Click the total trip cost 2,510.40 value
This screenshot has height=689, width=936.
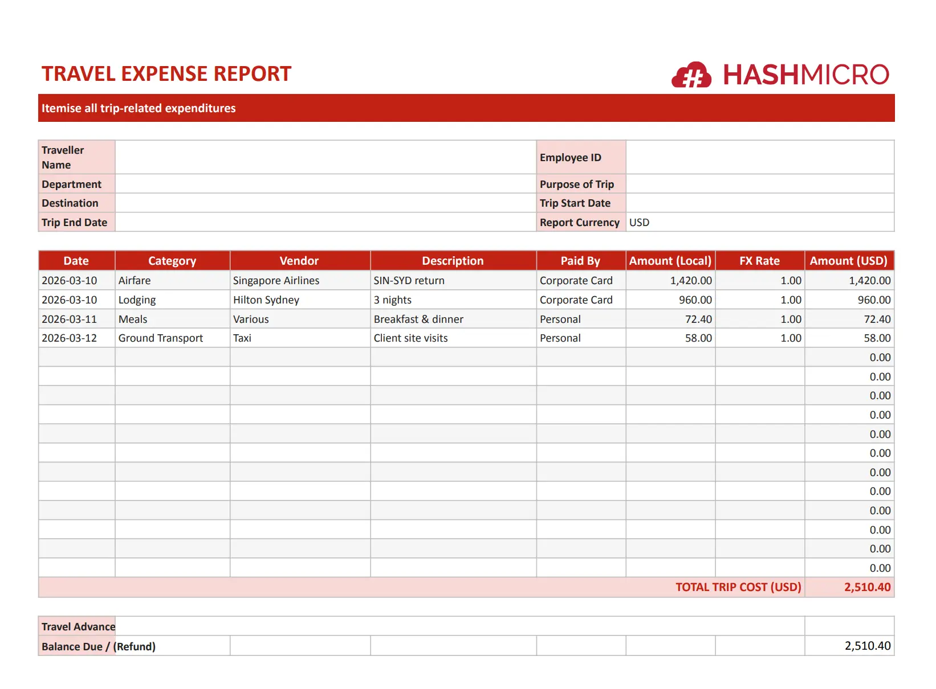tap(849, 587)
